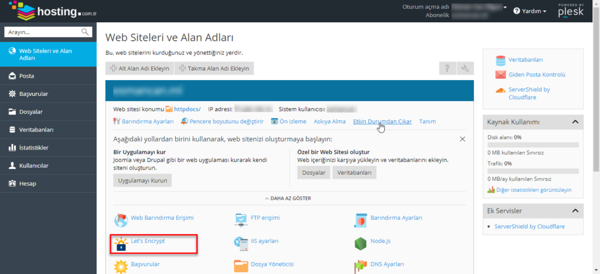The height and width of the screenshot is (274, 600).
Task: Click the search magnifier icon
Action: tap(86, 32)
